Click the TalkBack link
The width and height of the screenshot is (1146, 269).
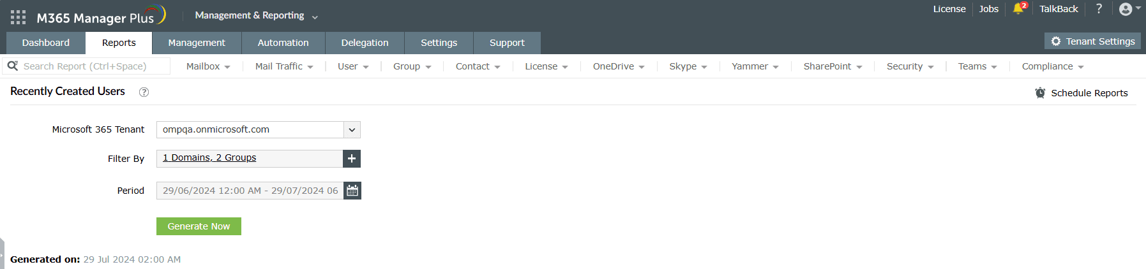click(1059, 9)
